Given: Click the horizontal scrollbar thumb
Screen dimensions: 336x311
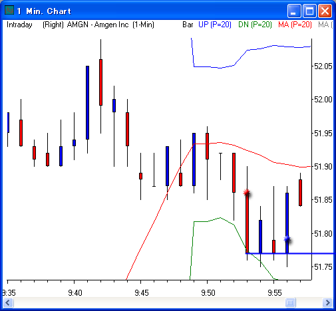Looking at the screenshot, I should pos(290,302).
